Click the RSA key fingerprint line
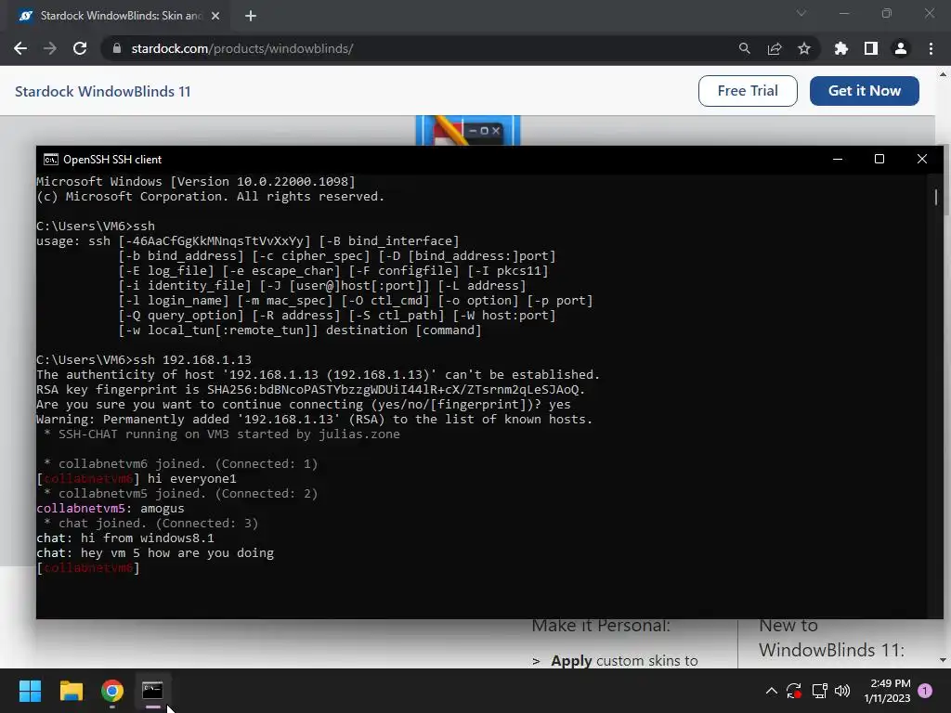The height and width of the screenshot is (713, 951). [x=310, y=389]
